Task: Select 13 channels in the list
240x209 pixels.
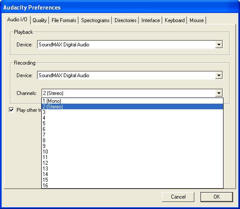Action: click(132, 169)
